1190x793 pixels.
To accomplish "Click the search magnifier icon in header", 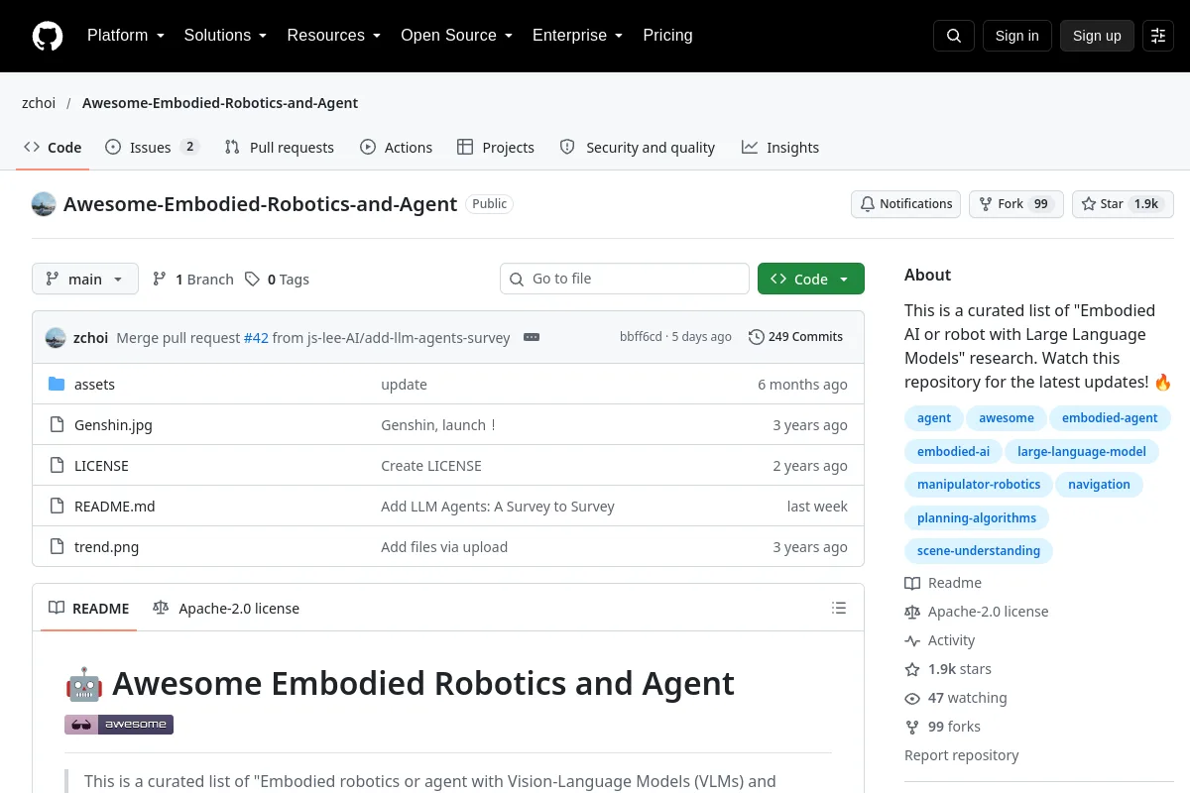I will point(954,36).
